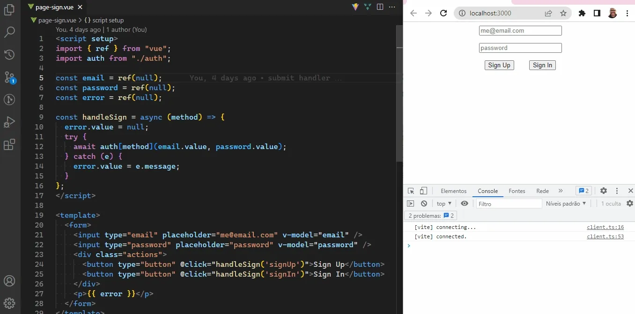Toggle the device toolbar in DevTools
The width and height of the screenshot is (635, 314).
tap(423, 191)
